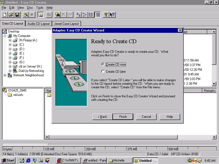Switch to Large Icons view
219x164 pixels.
tap(79, 15)
